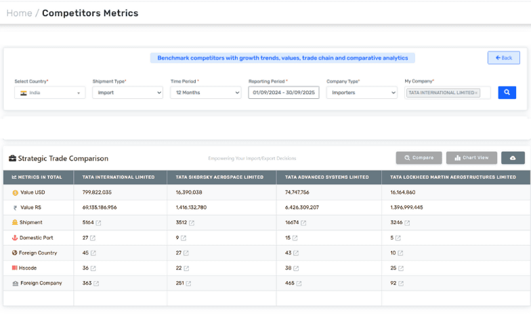Viewport: 531px width, 315px height.
Task: Open the Company Type dropdown showing Importers
Action: tap(362, 92)
